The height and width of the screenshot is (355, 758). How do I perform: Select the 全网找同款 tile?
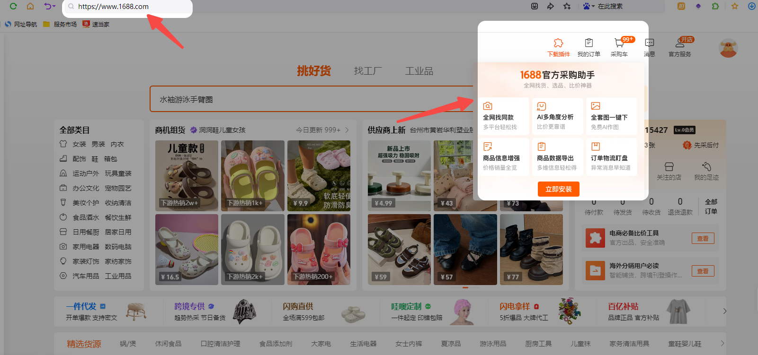tap(504, 116)
